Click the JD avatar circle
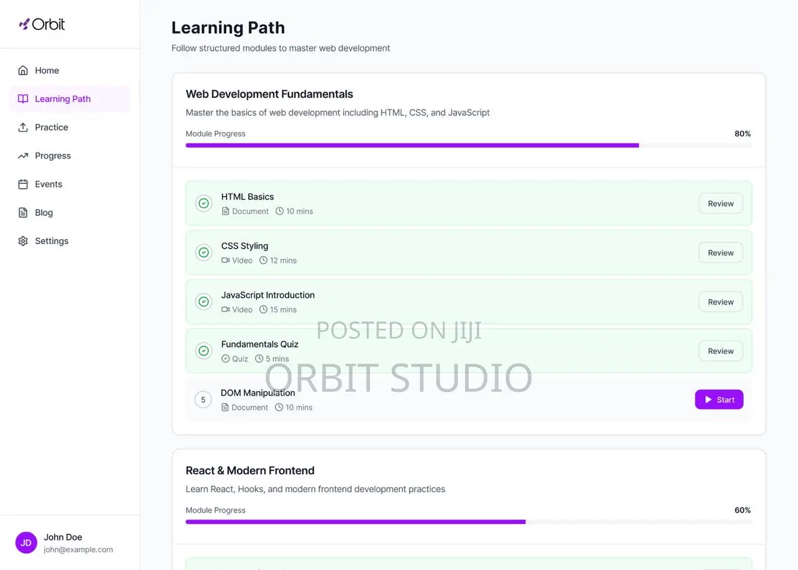 (x=26, y=543)
